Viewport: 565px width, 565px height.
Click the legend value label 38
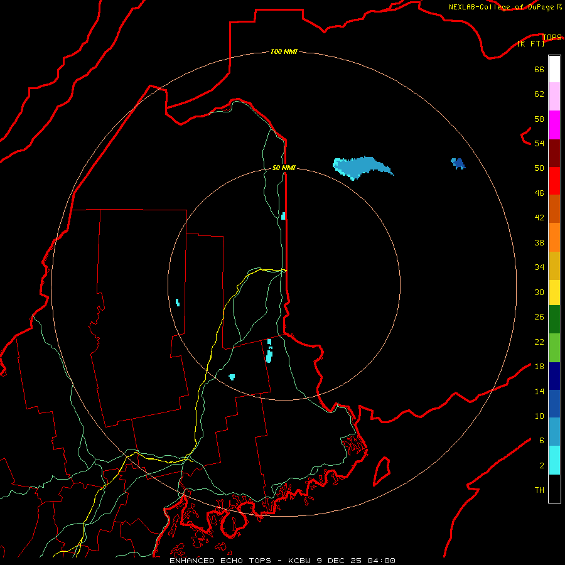[539, 242]
